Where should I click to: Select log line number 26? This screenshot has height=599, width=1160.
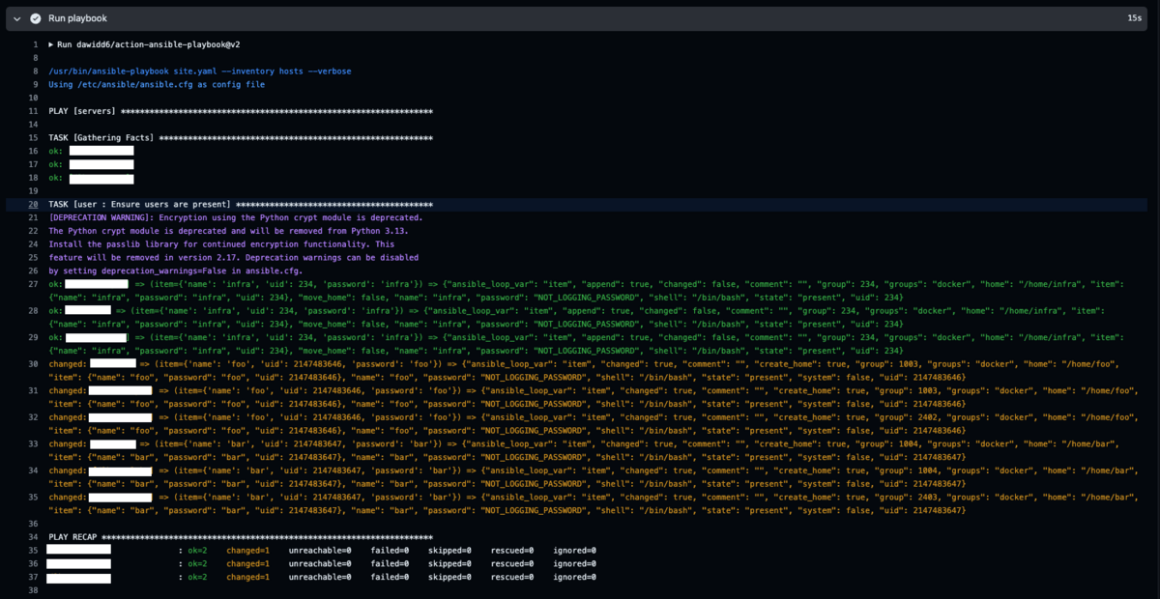pyautogui.click(x=33, y=271)
